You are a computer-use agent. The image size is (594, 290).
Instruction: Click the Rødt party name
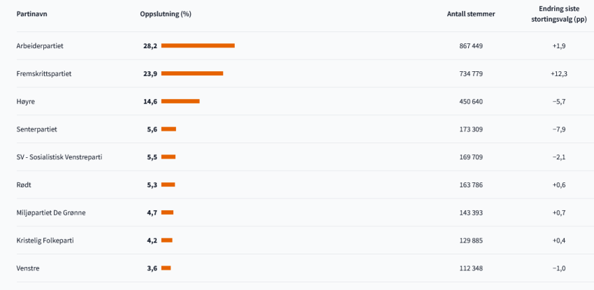pos(24,184)
